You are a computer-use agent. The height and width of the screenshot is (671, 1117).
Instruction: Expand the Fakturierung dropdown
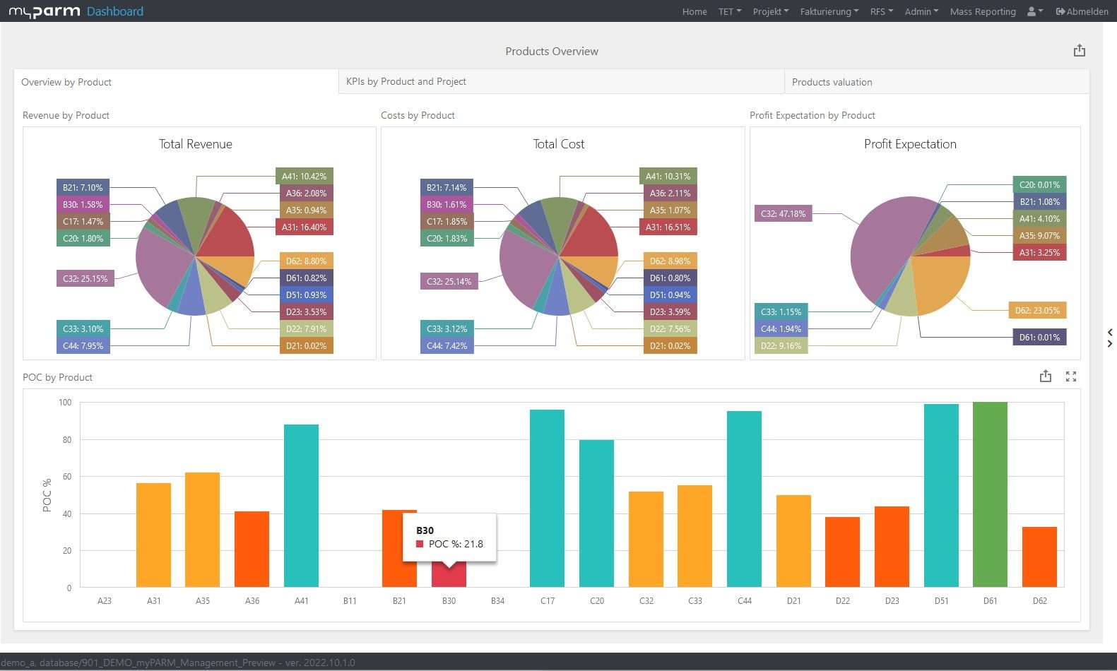(x=829, y=11)
